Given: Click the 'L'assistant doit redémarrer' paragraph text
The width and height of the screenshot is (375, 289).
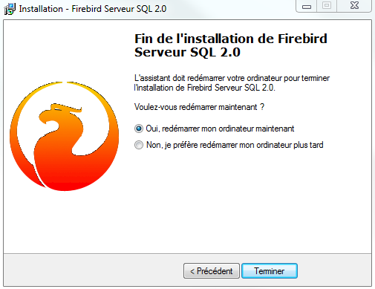Looking at the screenshot, I should coord(232,83).
